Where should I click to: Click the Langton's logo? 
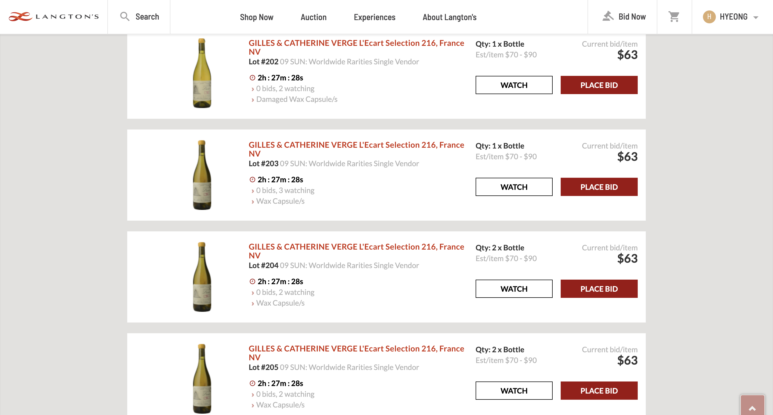pyautogui.click(x=53, y=16)
